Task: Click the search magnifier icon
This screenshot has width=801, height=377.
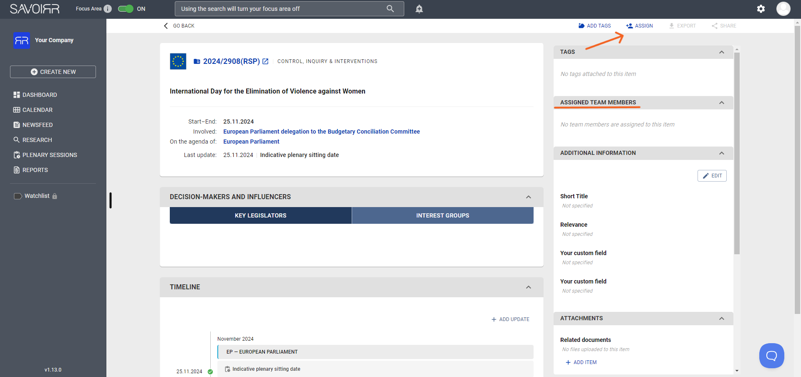Action: coord(390,9)
